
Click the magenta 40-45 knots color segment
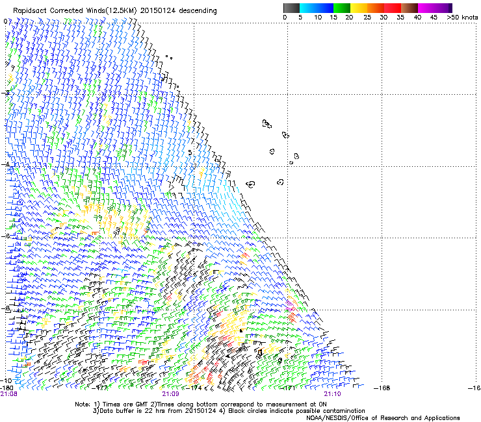(426, 8)
